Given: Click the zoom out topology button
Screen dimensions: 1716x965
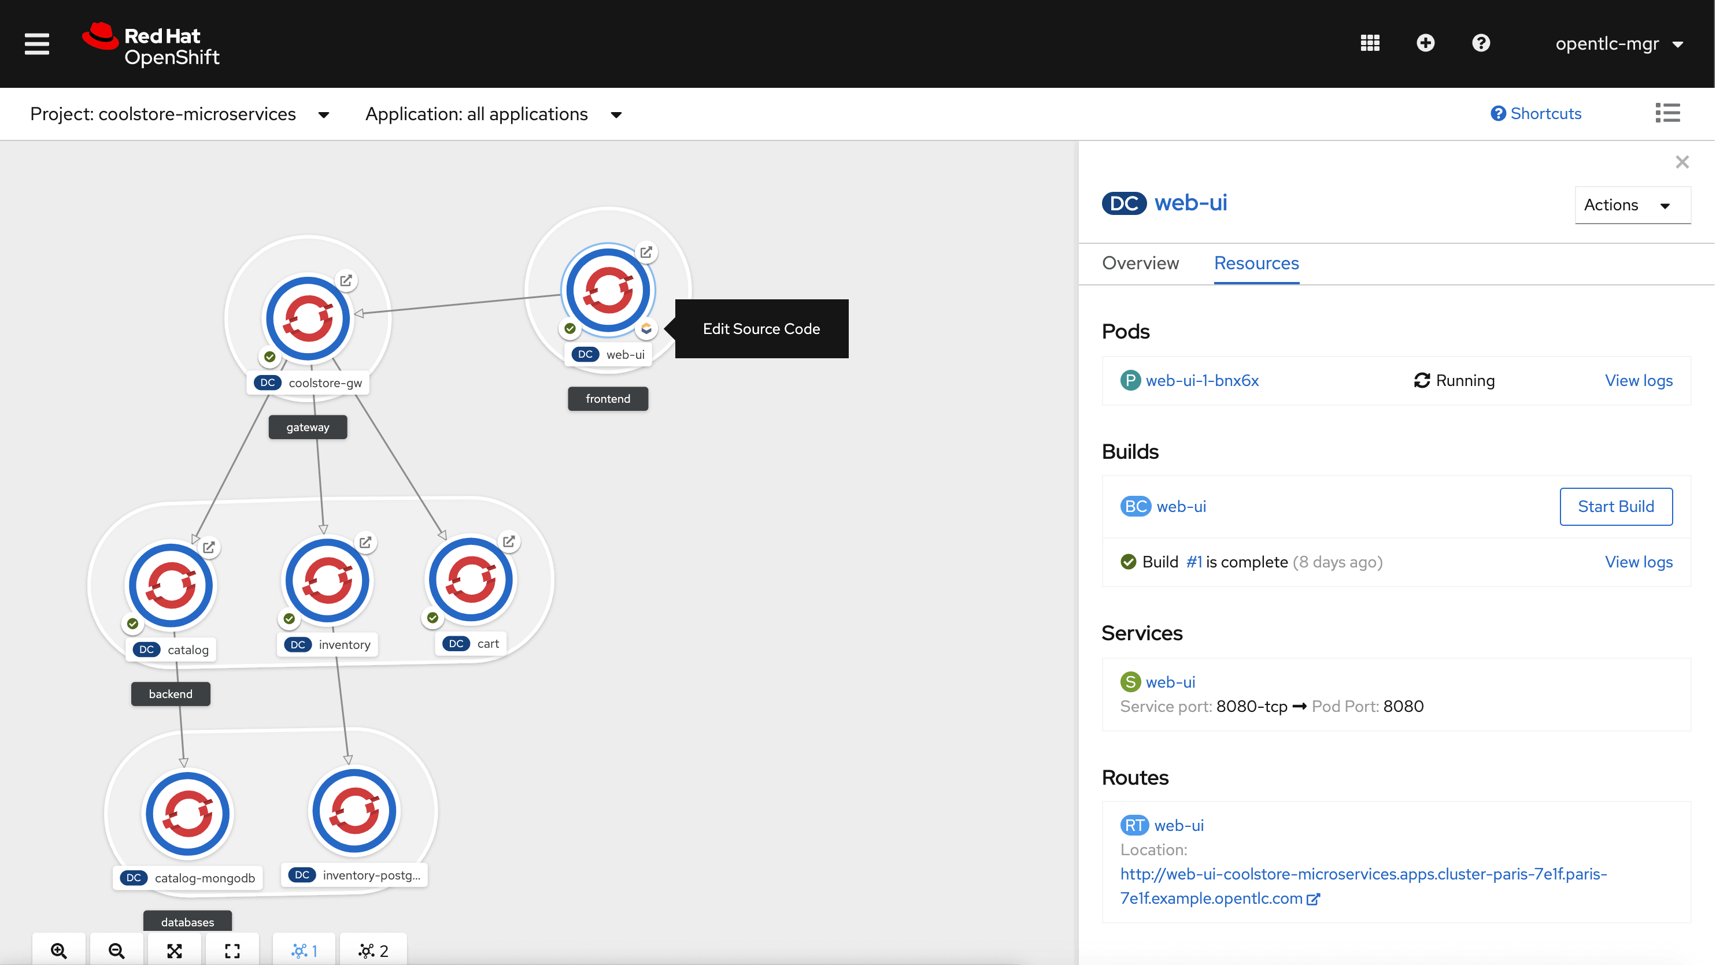Looking at the screenshot, I should click(117, 951).
